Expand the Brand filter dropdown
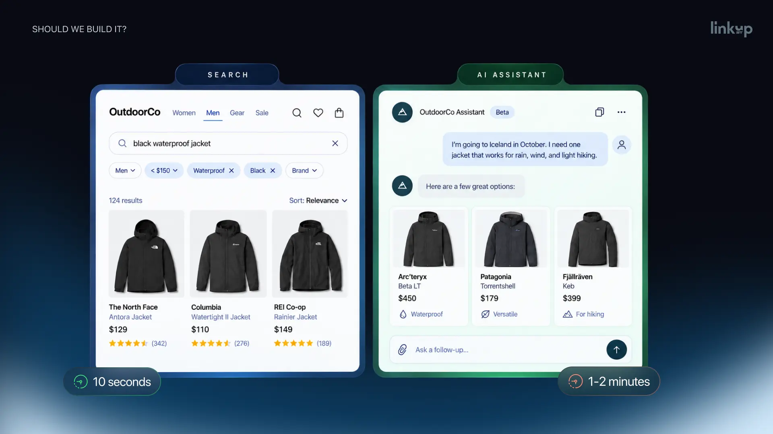This screenshot has height=434, width=773. pyautogui.click(x=304, y=171)
